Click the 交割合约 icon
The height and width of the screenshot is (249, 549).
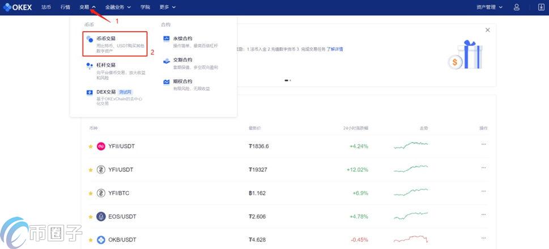[167, 60]
